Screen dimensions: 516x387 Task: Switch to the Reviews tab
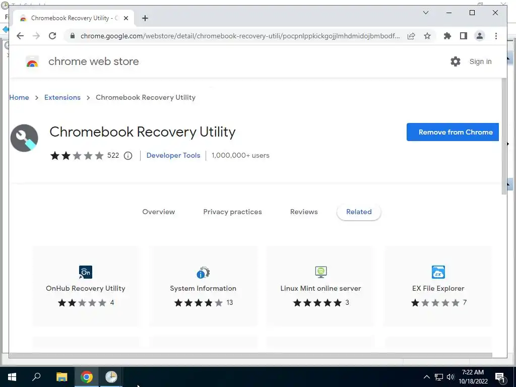coord(304,212)
